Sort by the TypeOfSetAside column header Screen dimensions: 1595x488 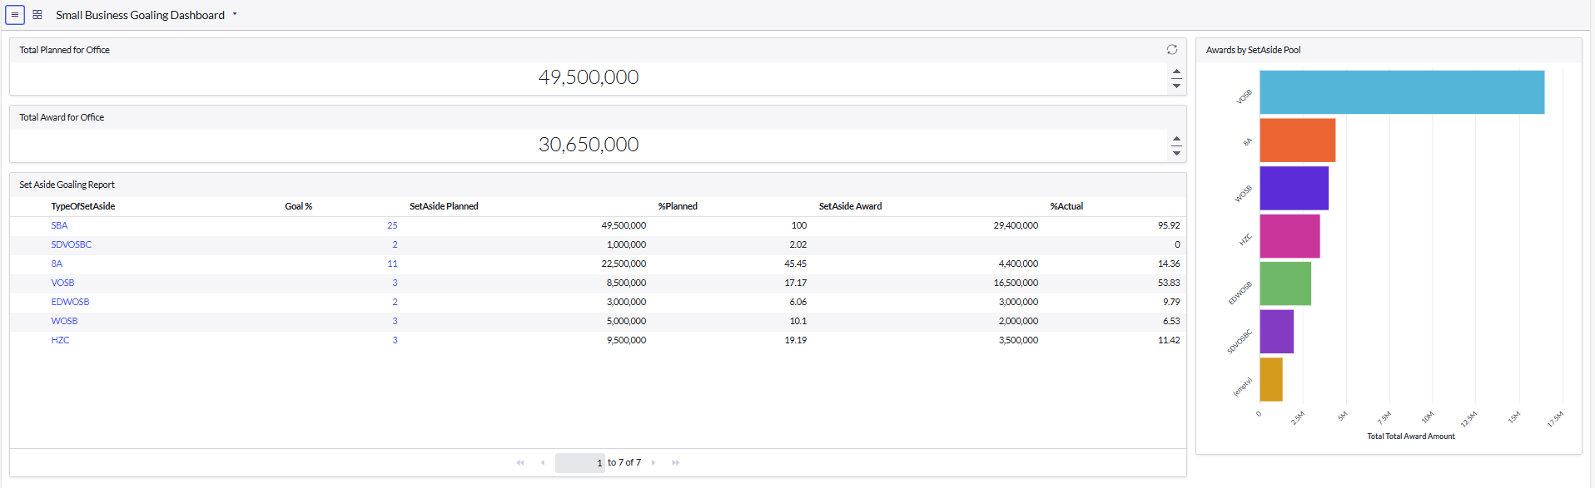coord(83,206)
